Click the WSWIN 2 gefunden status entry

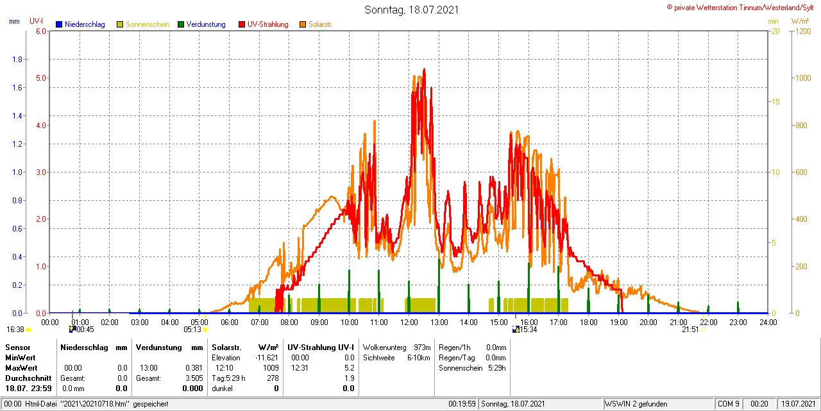tap(636, 404)
